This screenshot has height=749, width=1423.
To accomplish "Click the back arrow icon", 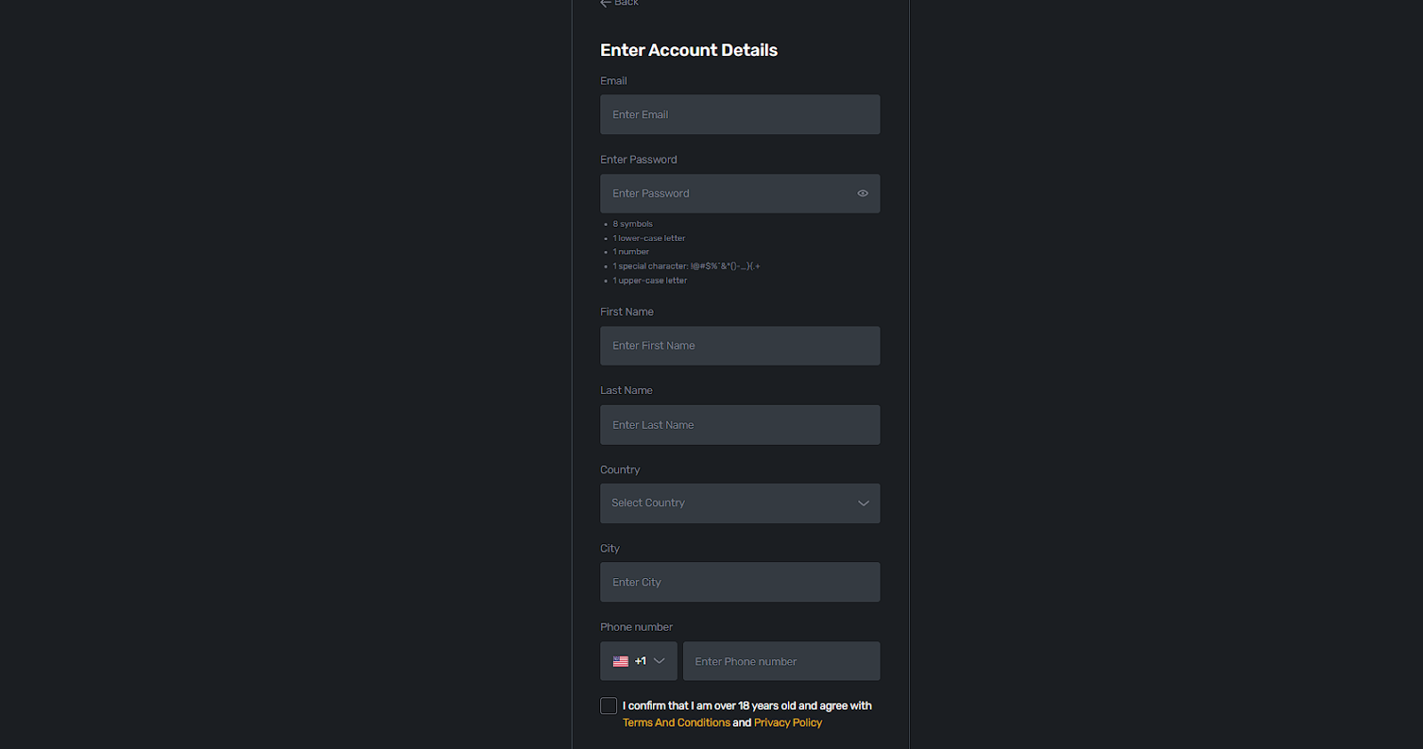I will (x=606, y=3).
